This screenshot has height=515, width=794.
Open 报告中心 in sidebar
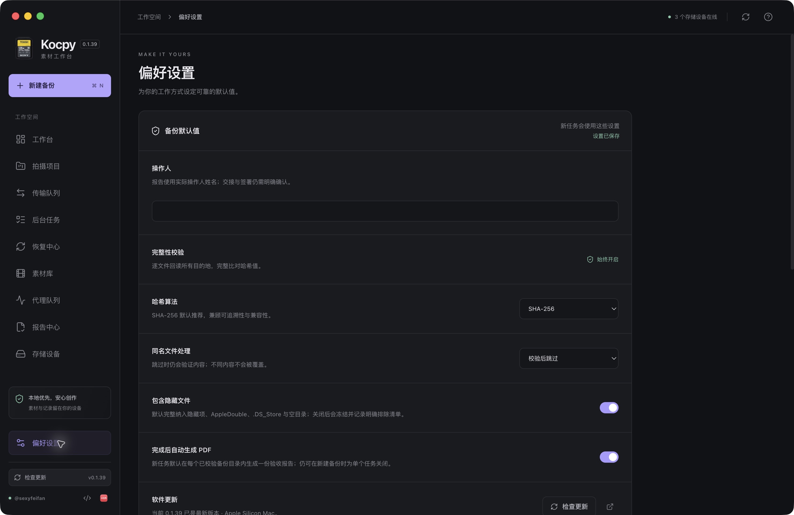(60, 327)
